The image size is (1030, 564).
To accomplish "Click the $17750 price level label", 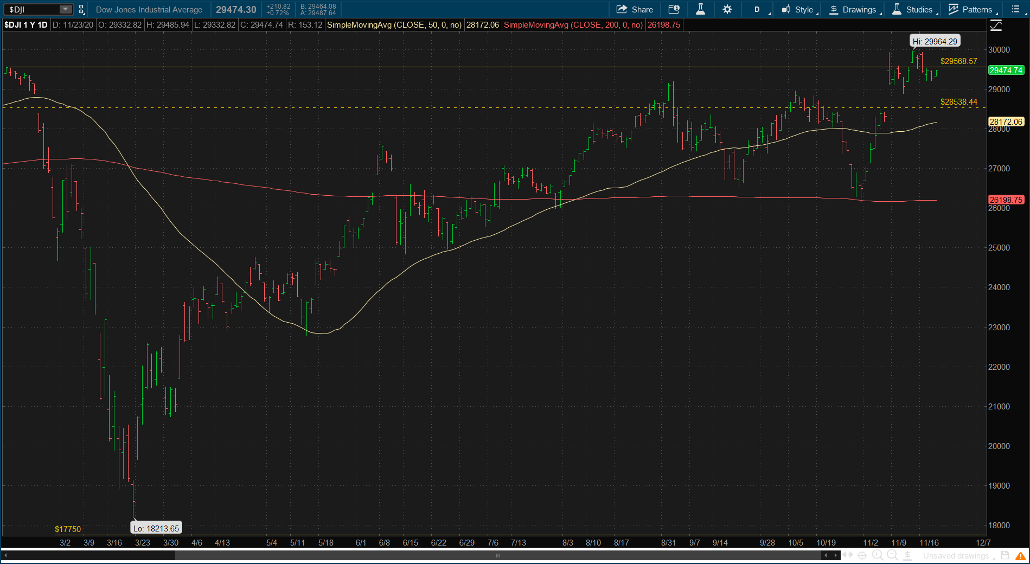I will [x=68, y=529].
